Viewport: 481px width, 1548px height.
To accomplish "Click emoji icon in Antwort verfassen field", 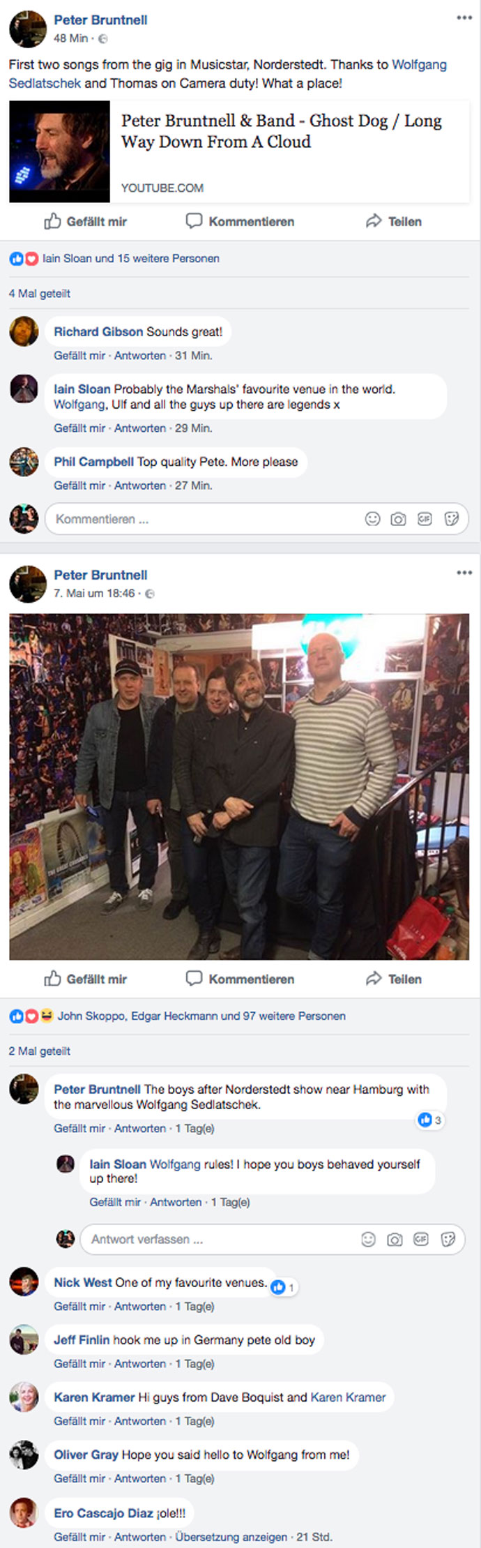I will point(368,1239).
